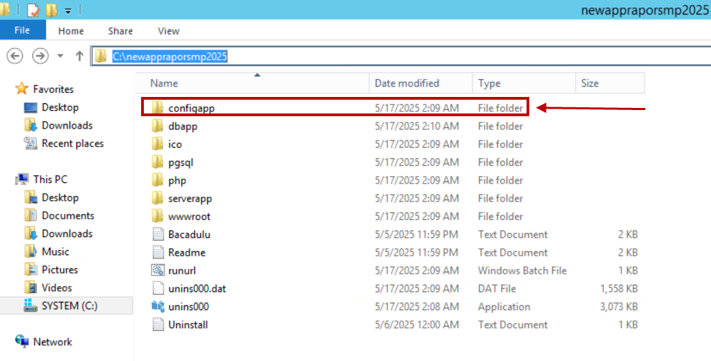
Task: Select the configapp file name
Action: tap(191, 108)
